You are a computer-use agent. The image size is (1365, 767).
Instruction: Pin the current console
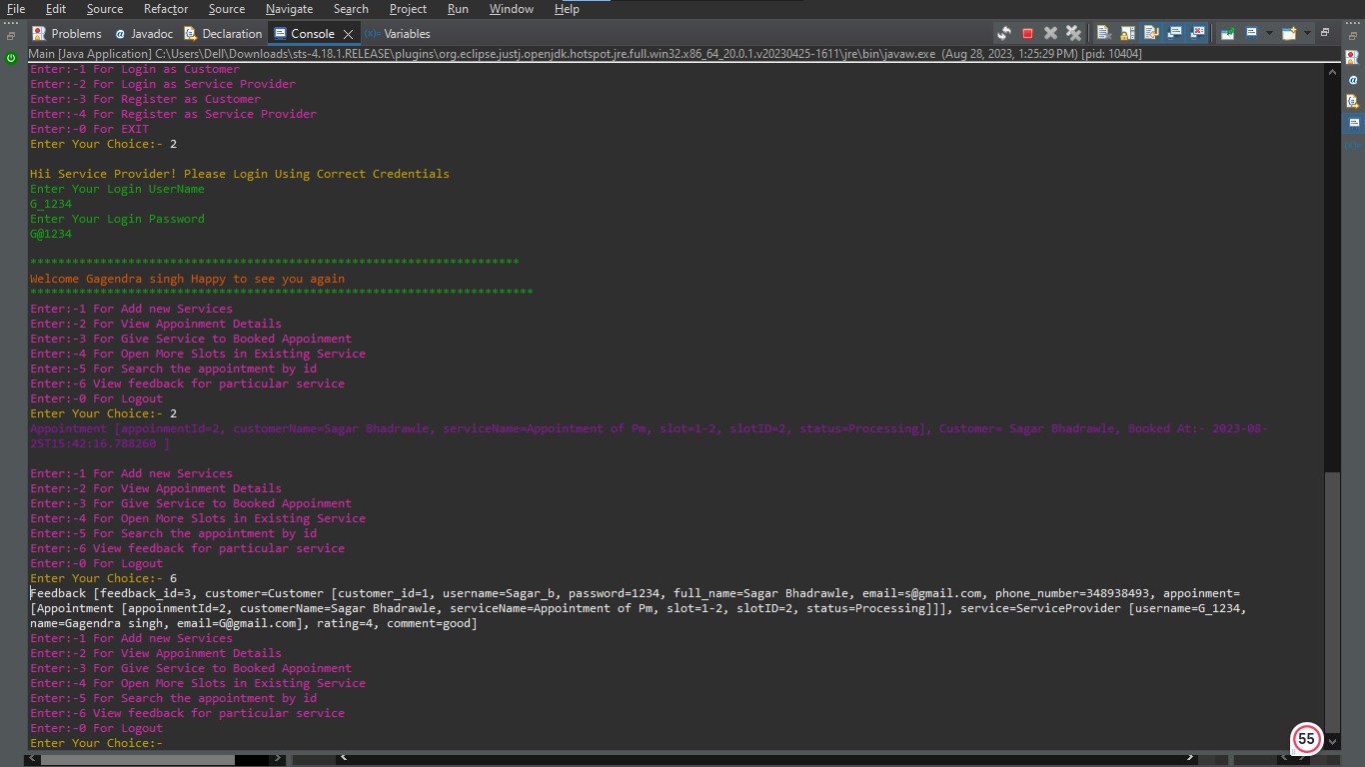[1227, 33]
